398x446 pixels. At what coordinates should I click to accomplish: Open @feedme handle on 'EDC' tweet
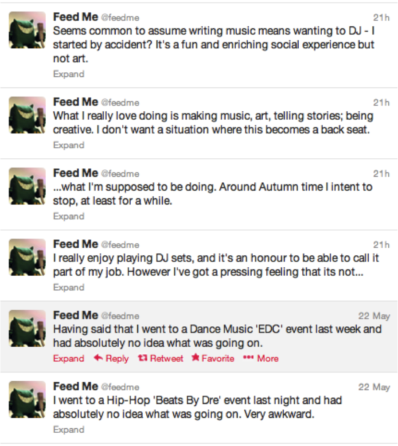120,316
